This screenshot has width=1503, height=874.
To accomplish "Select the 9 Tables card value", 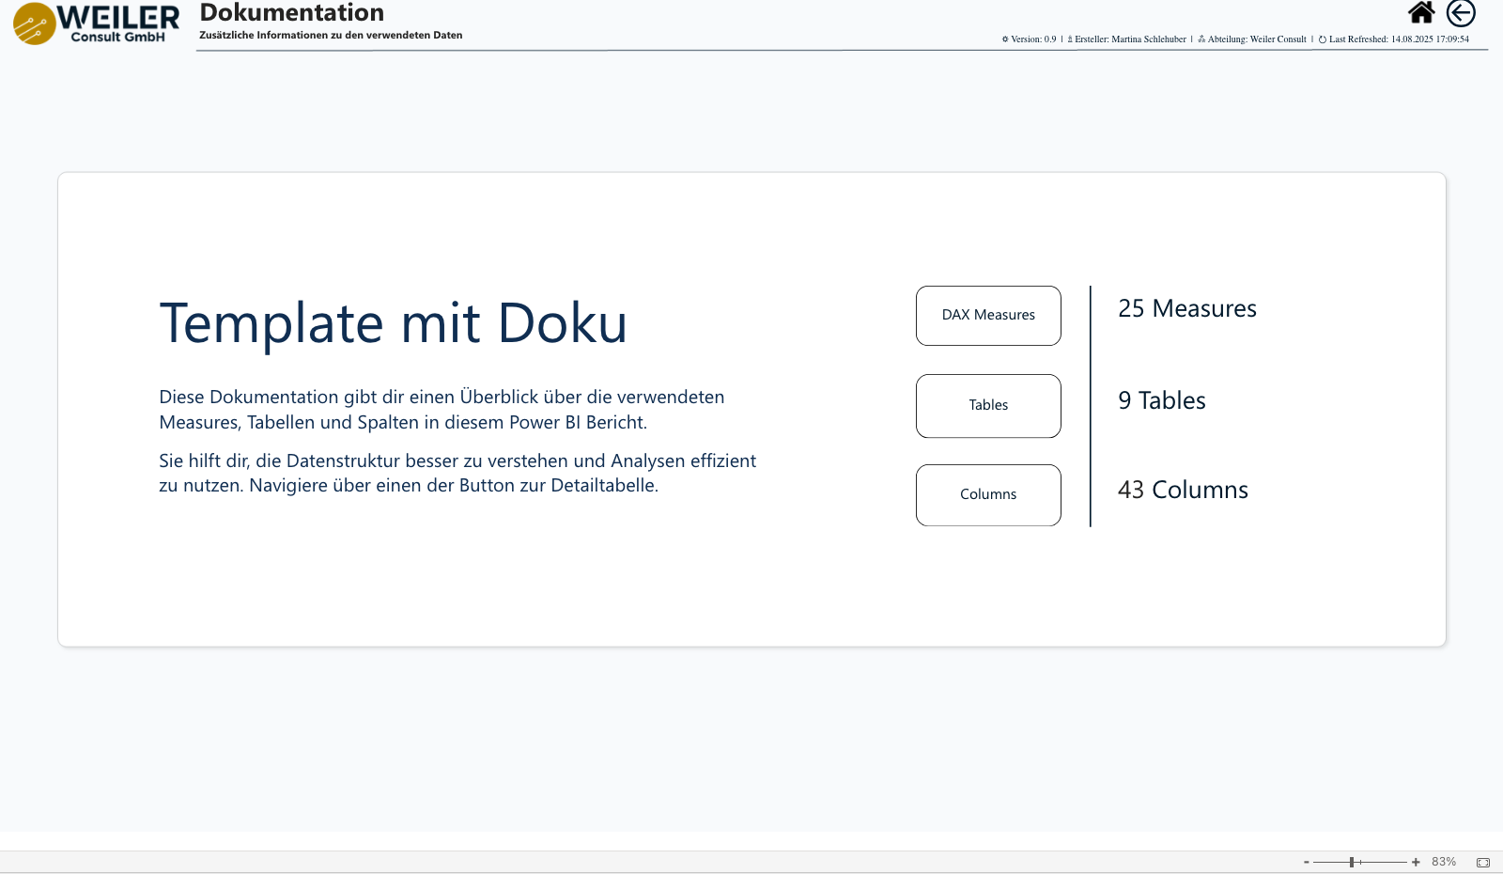I will (x=1162, y=400).
